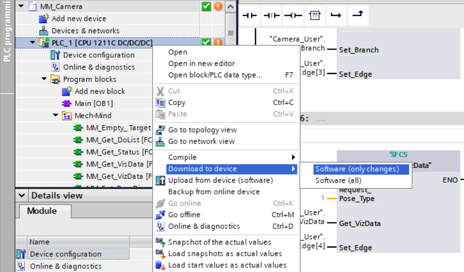Click the green checkmark beside MM_Camera
This screenshot has width=464, height=272.
[x=206, y=7]
